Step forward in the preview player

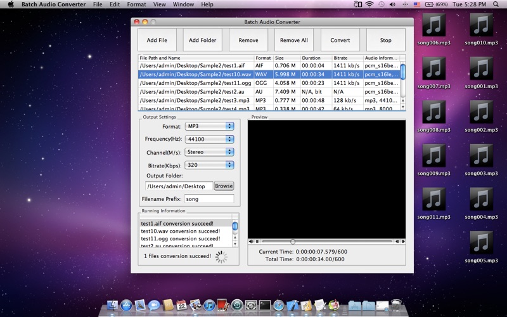tap(403, 242)
